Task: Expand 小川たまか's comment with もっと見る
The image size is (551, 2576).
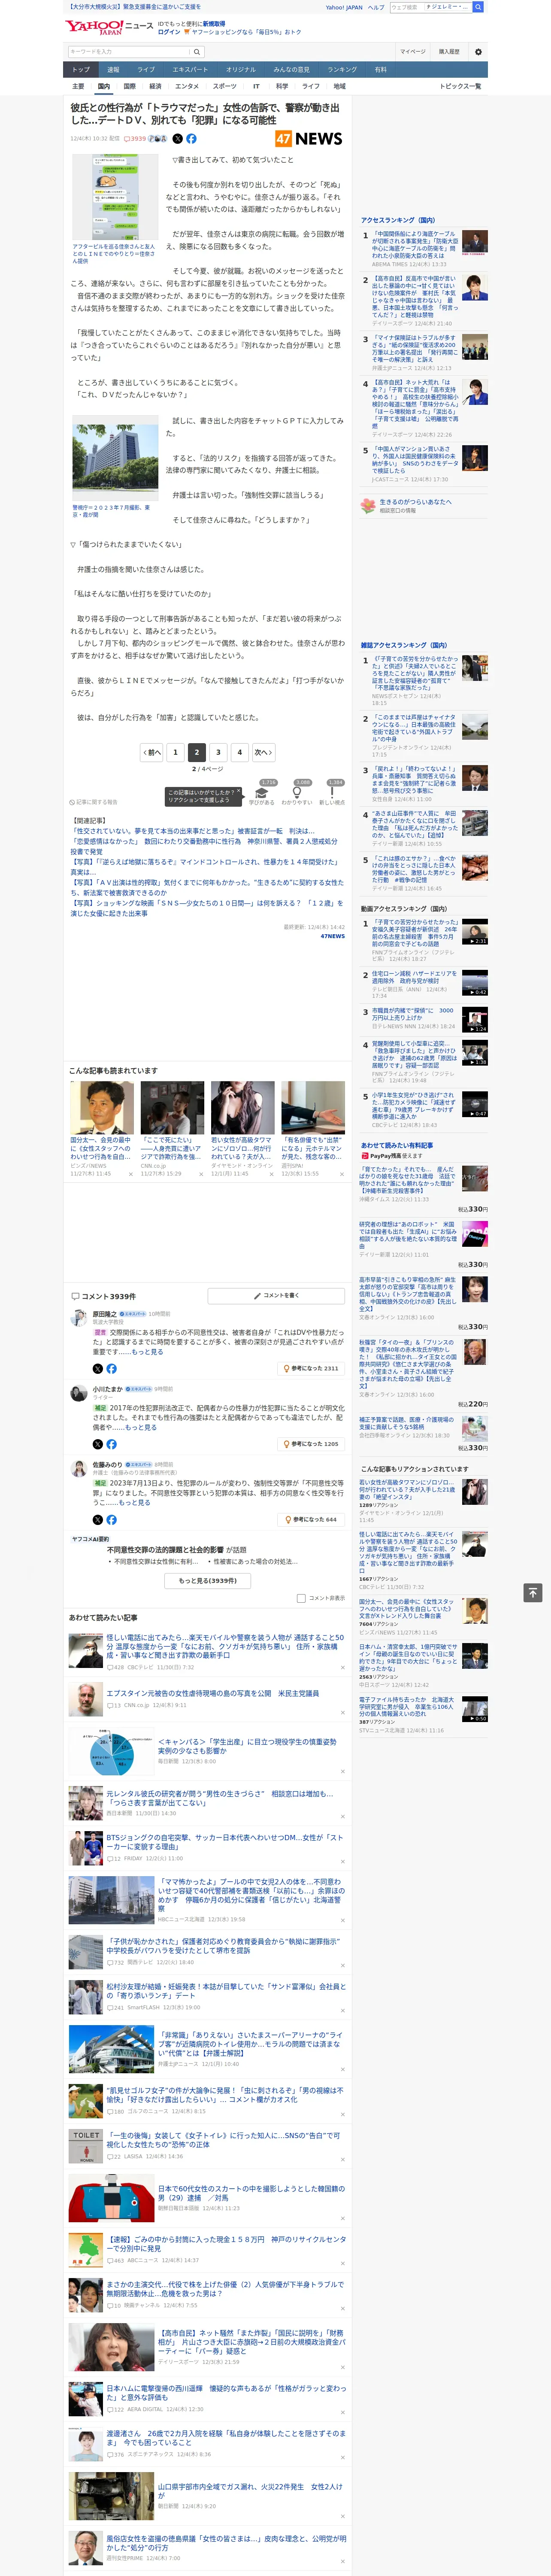Action: [141, 1428]
